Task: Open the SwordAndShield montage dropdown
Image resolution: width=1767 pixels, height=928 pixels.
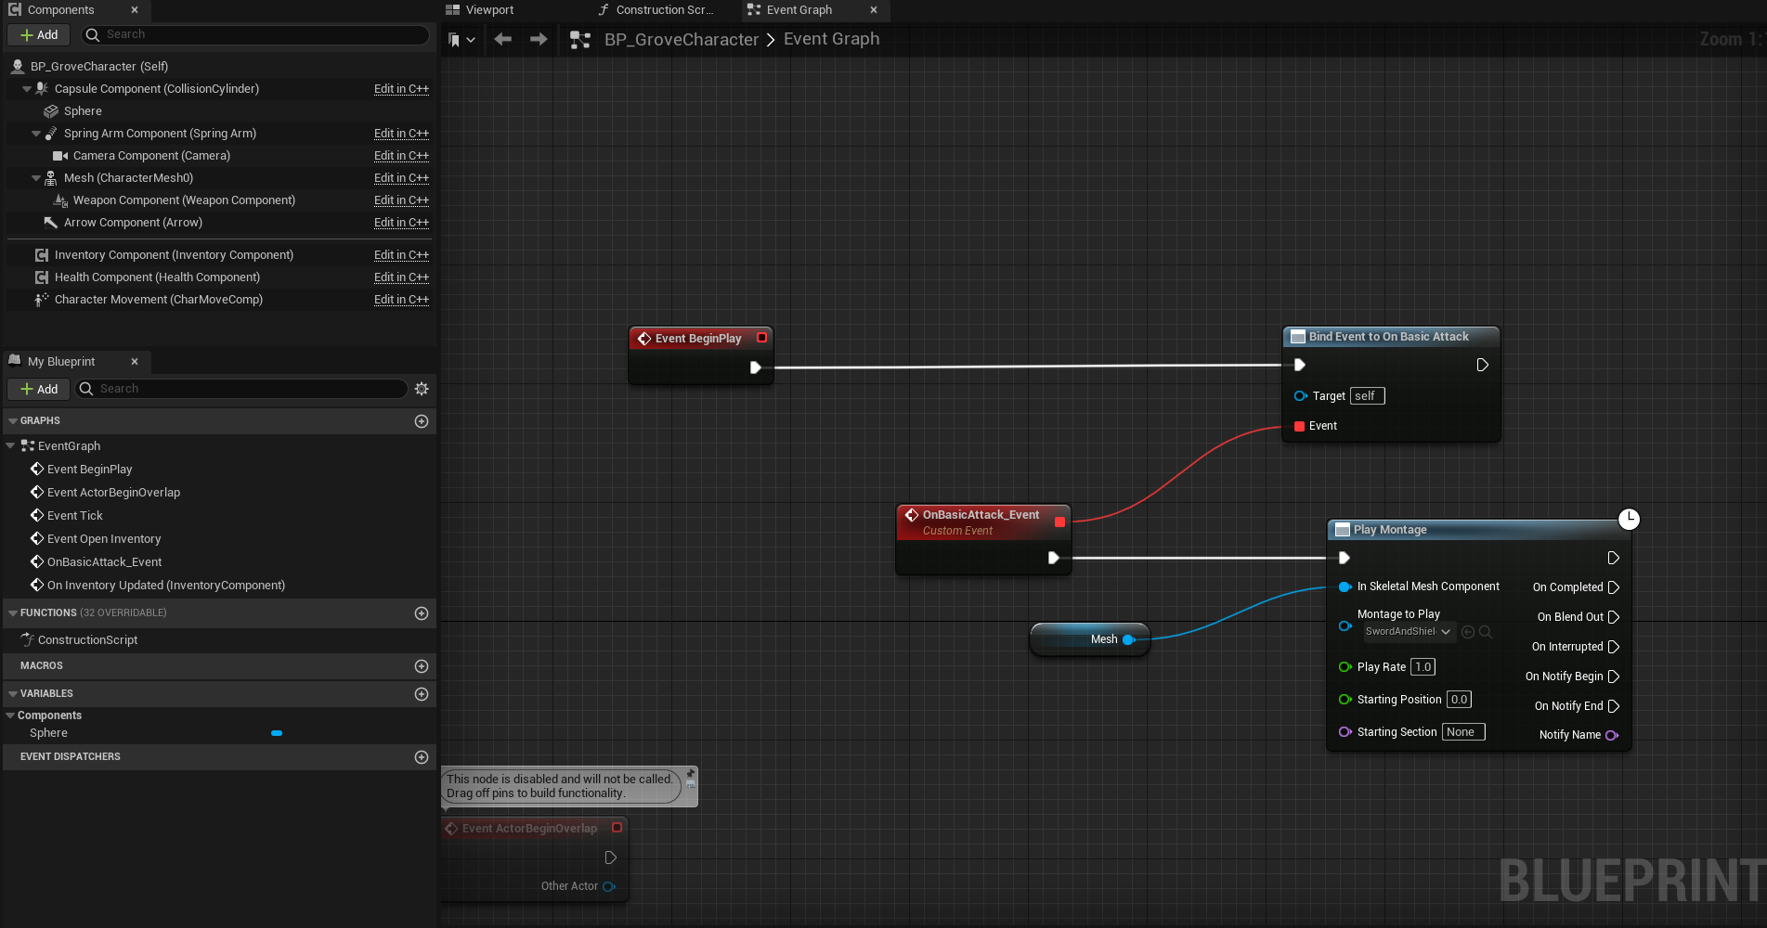Action: [x=1408, y=631]
